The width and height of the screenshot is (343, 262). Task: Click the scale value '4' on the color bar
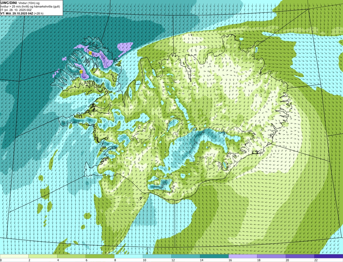pos(58,260)
